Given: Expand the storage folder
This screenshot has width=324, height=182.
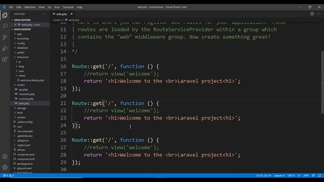Looking at the screenshot, I should click(21, 108).
